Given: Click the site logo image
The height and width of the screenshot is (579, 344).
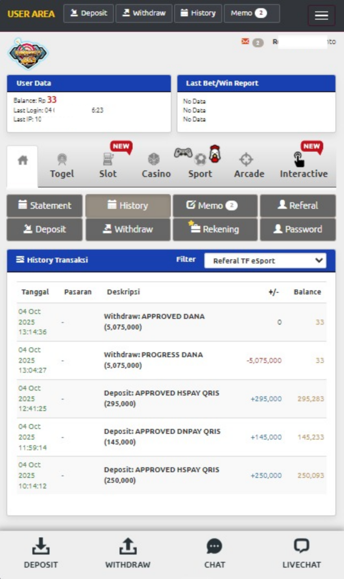Looking at the screenshot, I should [x=28, y=54].
